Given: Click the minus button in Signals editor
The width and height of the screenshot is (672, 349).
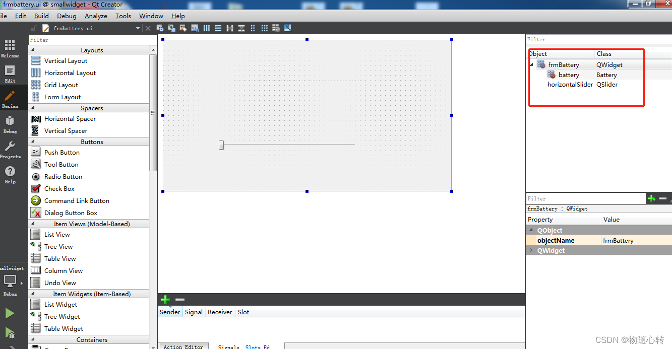Looking at the screenshot, I should pyautogui.click(x=180, y=300).
